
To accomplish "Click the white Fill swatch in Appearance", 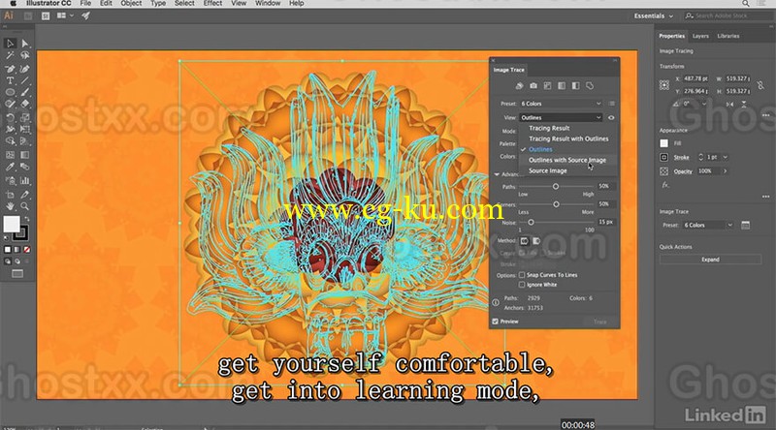I will coord(664,143).
